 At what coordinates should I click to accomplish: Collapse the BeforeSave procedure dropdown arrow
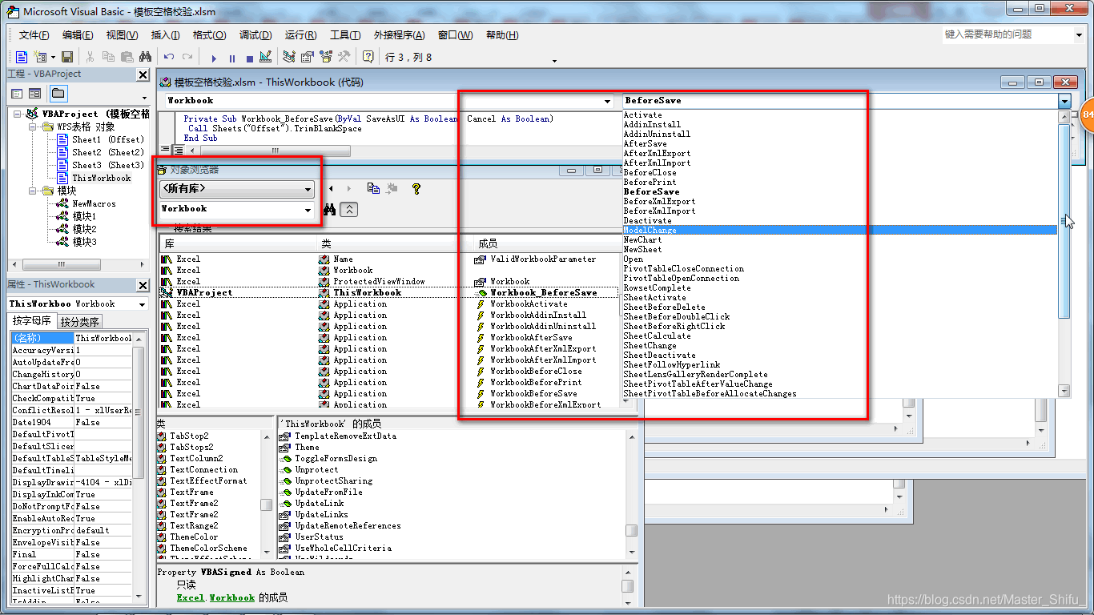tap(1064, 101)
